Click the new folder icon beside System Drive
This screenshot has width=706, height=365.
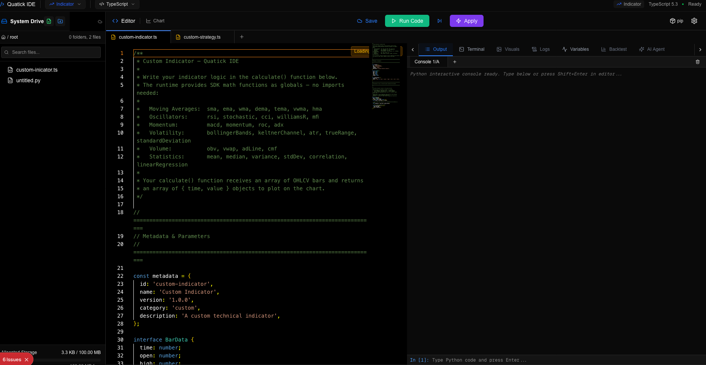click(x=60, y=21)
